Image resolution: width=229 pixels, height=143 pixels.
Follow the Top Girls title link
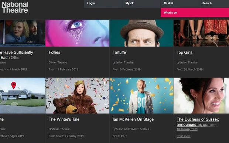click(184, 52)
